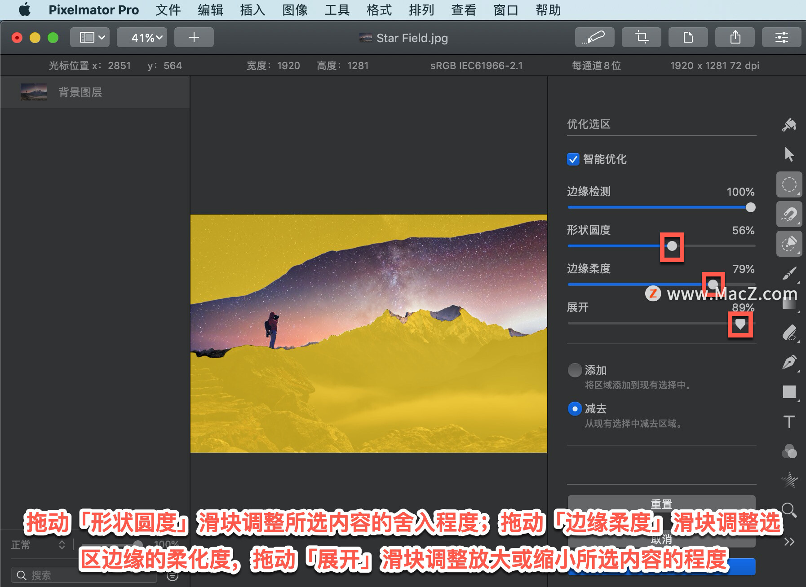Screen dimensions: 806x587
Task: Open the zoom level 41% dropdown
Action: pos(142,37)
